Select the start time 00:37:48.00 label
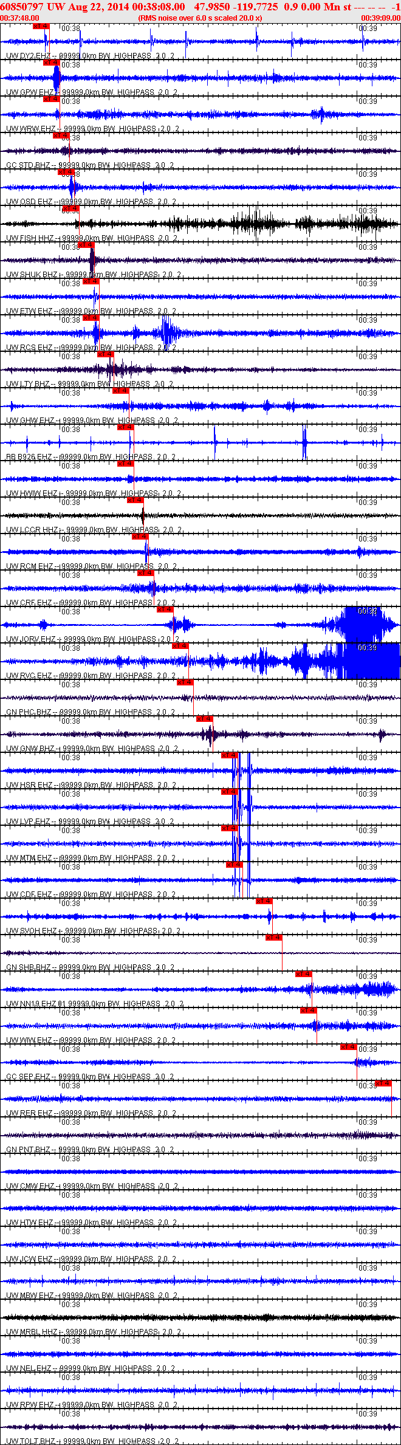 coord(19,18)
